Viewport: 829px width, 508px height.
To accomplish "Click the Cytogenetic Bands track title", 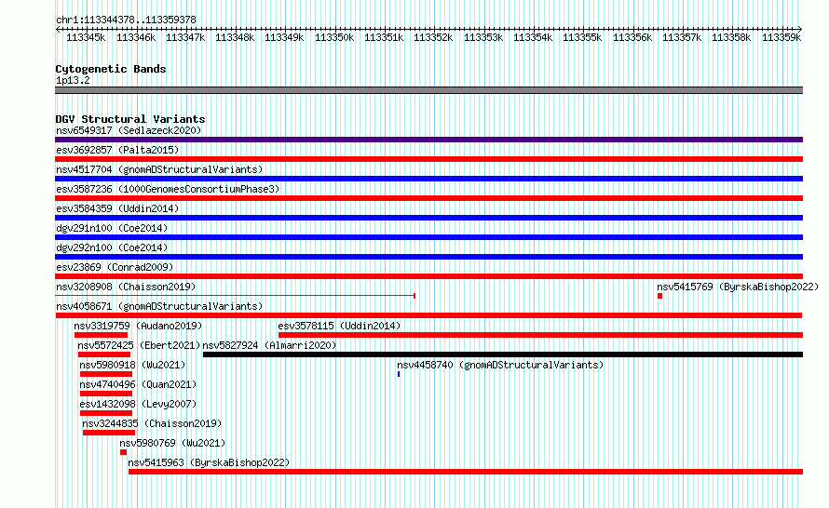I will [x=111, y=69].
